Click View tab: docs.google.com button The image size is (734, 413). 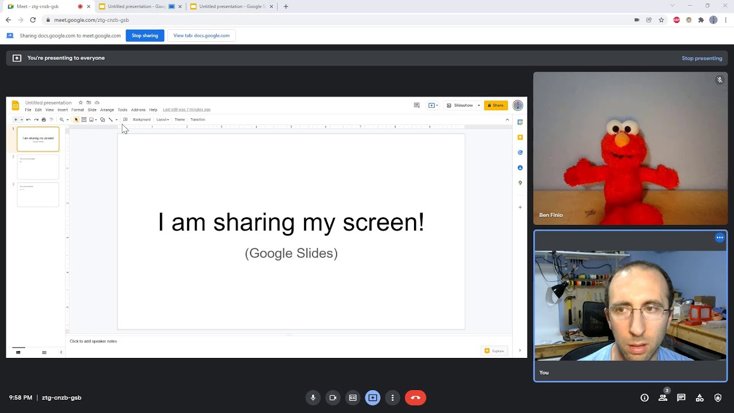tap(201, 36)
